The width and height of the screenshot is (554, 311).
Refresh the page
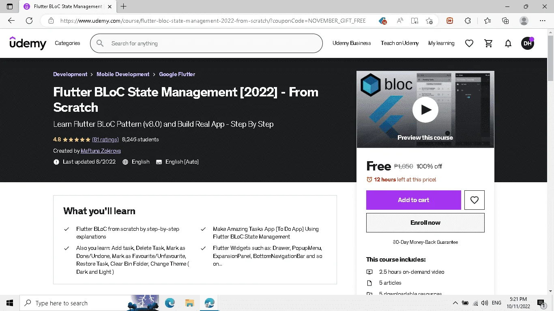point(29,21)
